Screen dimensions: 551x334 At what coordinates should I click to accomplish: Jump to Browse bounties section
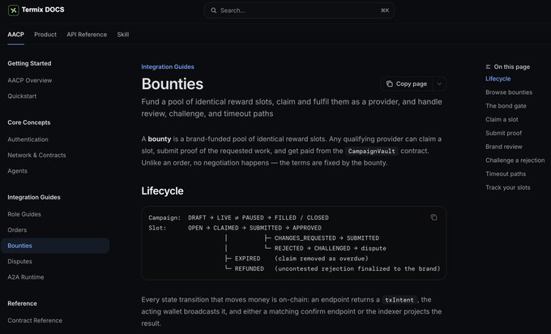click(x=509, y=92)
